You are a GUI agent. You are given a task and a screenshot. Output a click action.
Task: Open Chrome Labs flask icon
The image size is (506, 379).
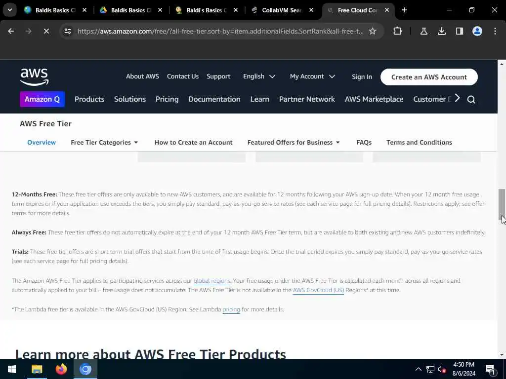click(x=423, y=31)
